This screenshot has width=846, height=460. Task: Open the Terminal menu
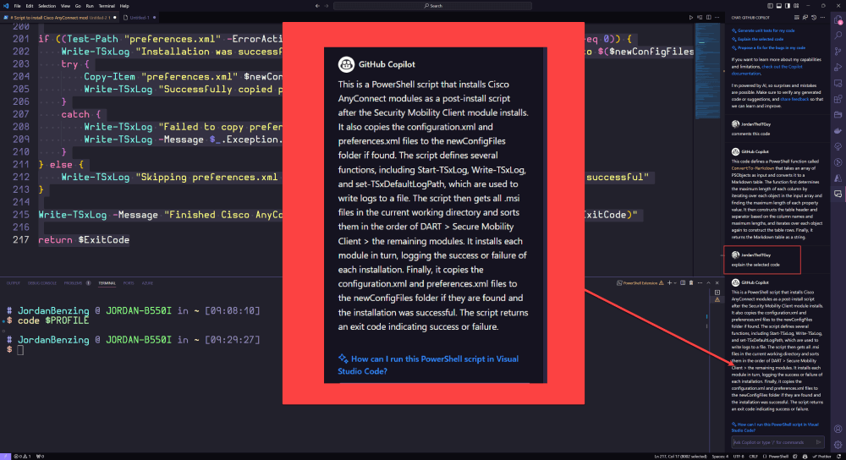(x=107, y=6)
